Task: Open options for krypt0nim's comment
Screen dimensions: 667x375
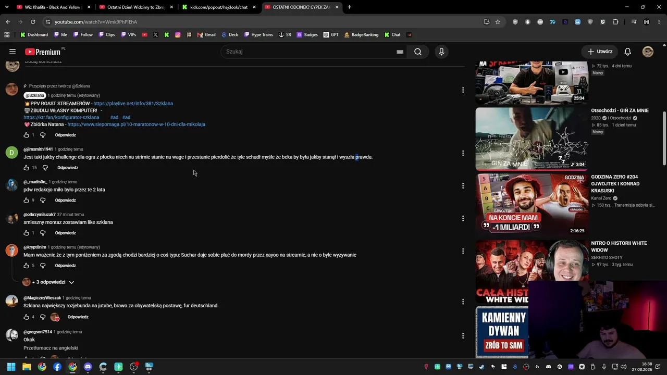Action: [463, 251]
